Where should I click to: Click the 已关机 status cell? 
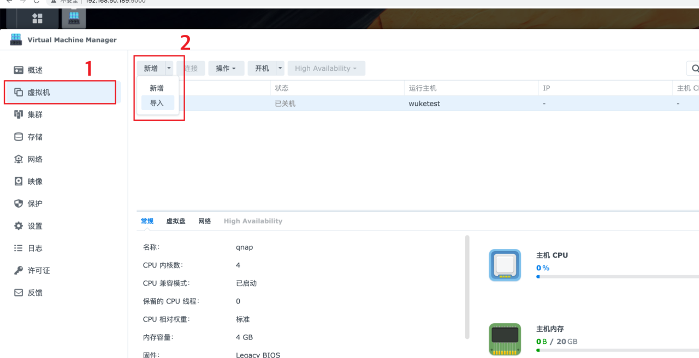tap(285, 104)
